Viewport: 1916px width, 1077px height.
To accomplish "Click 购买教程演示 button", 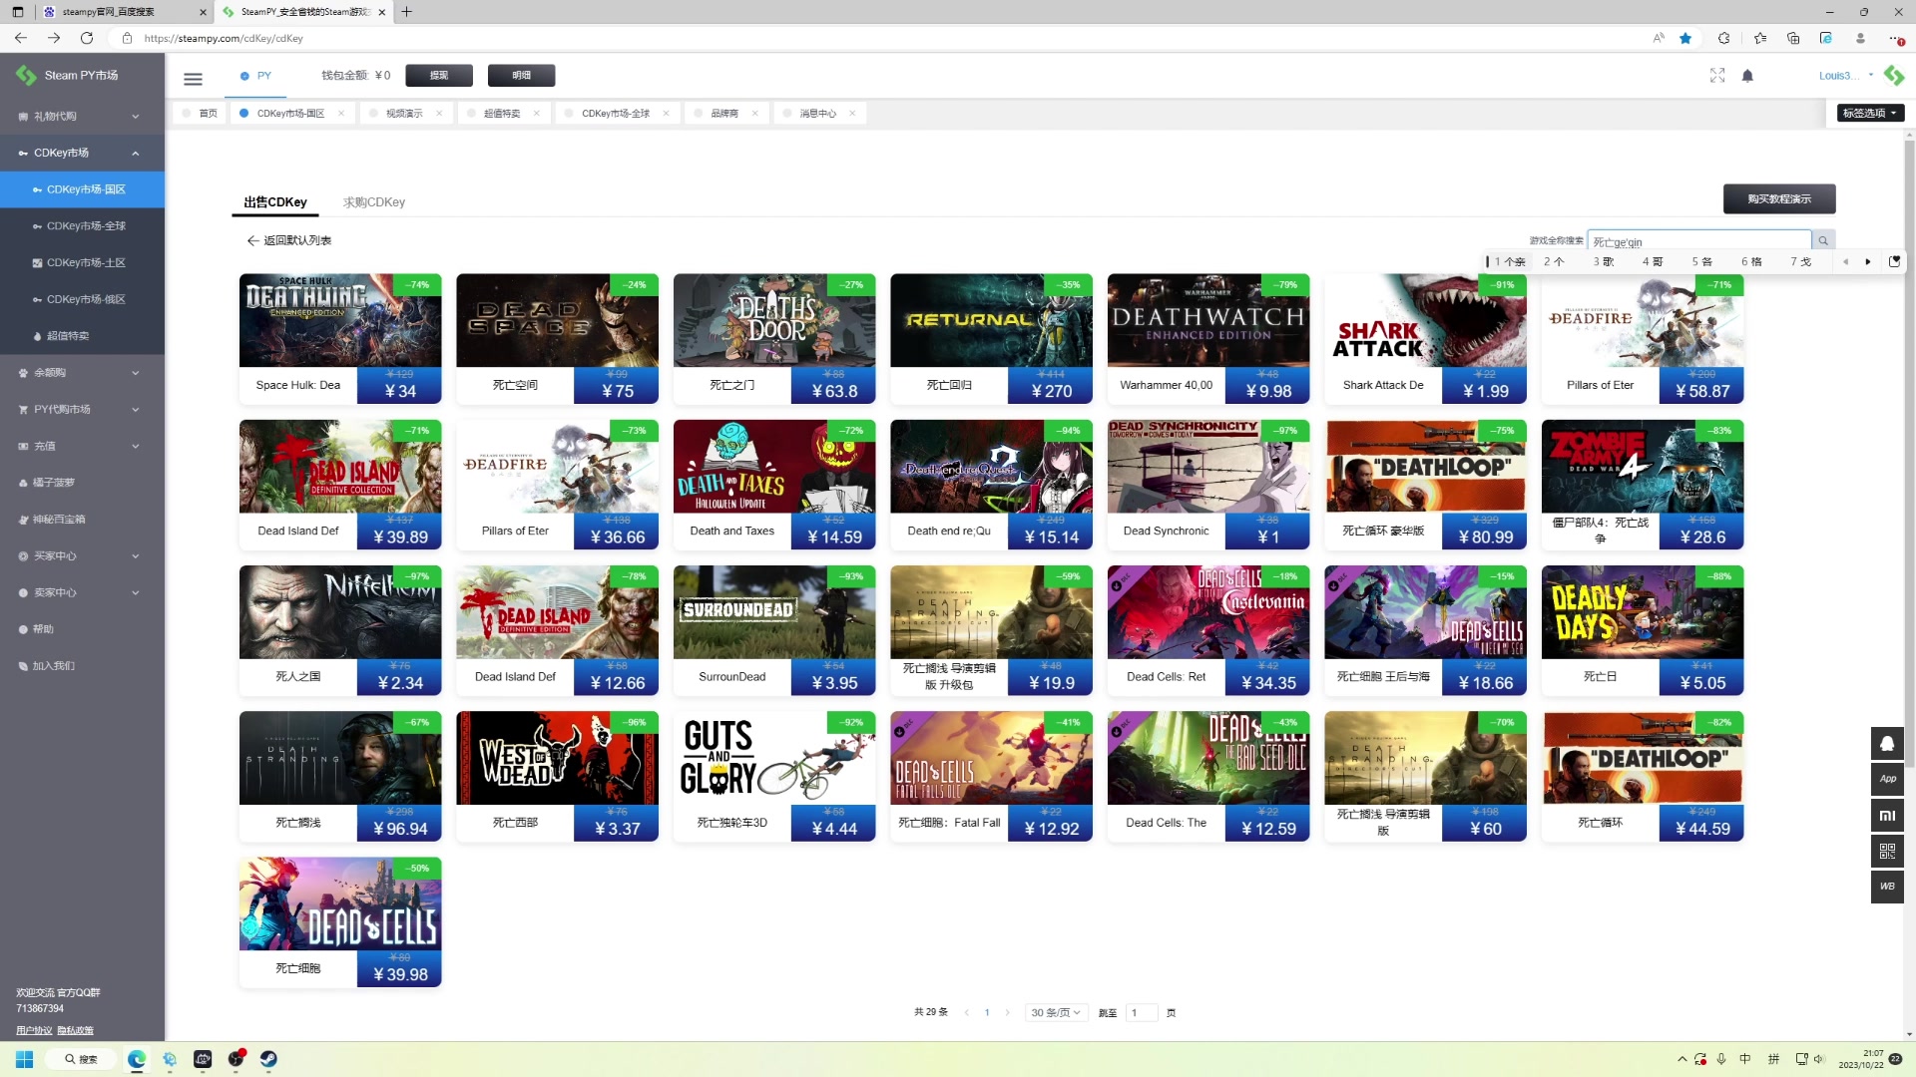I will coord(1779,199).
